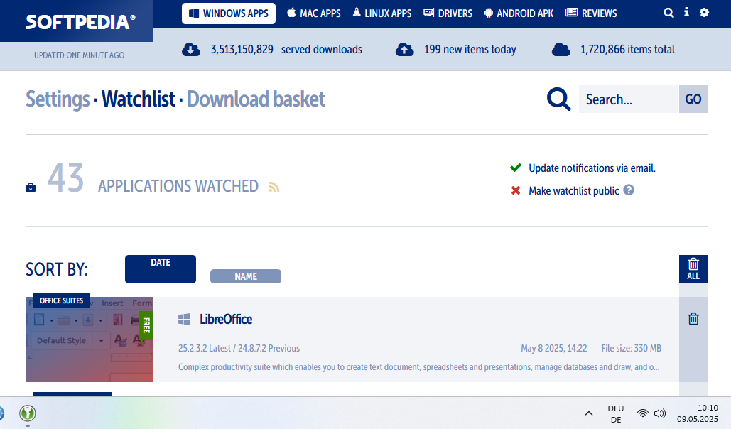This screenshot has height=429, width=731.
Task: Click the GO search button
Action: click(x=693, y=99)
